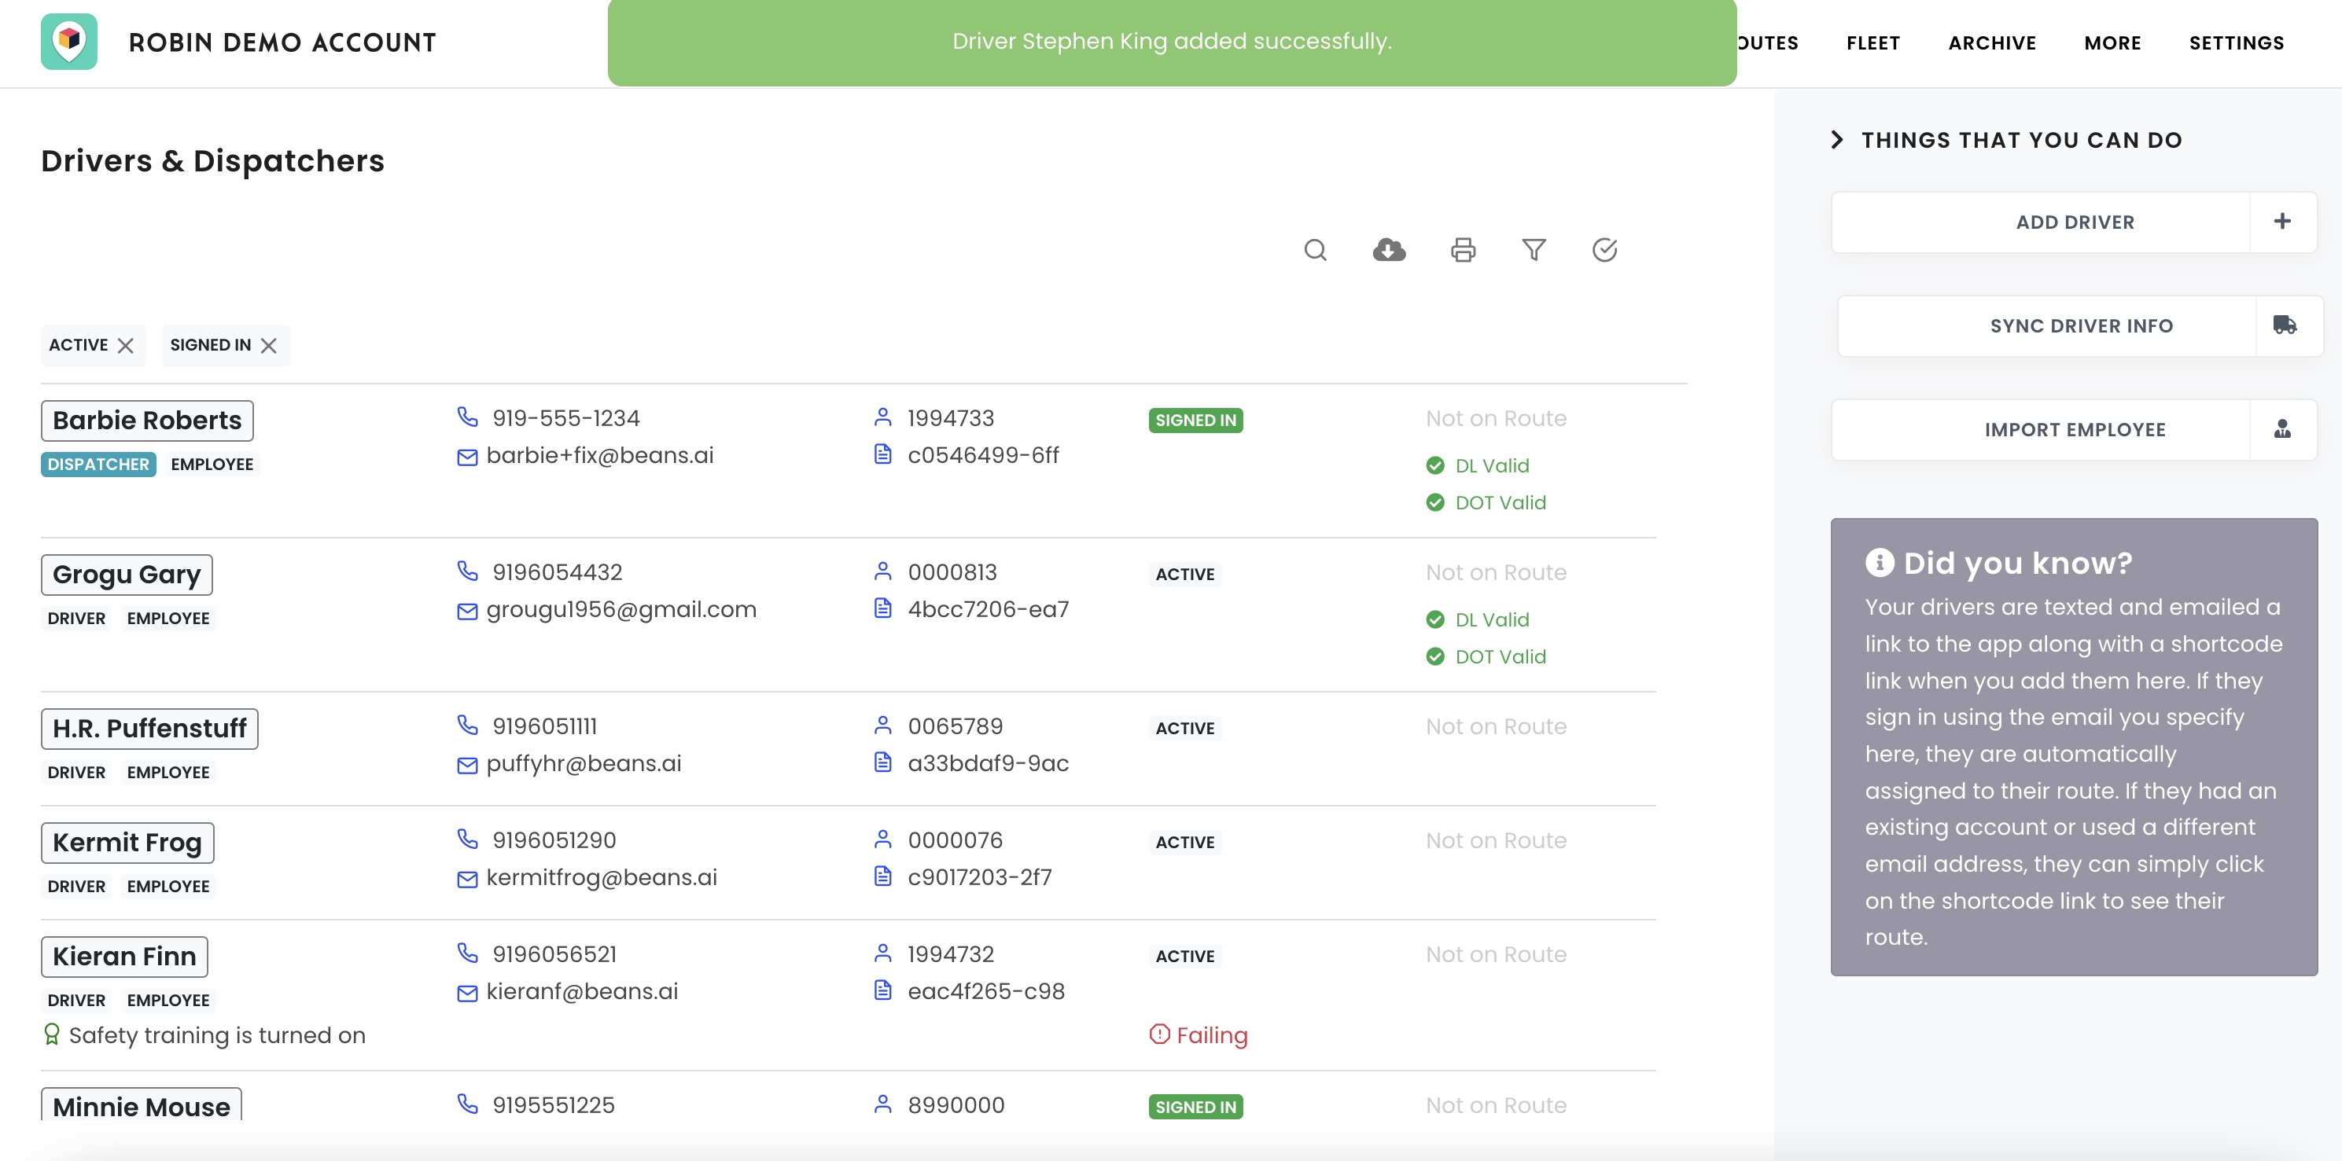Open Grogu Gary driver profile
The width and height of the screenshot is (2342, 1161).
point(127,575)
